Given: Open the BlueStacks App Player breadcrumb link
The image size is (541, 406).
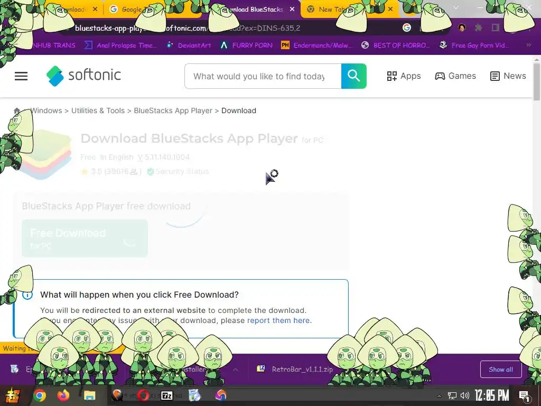Looking at the screenshot, I should pos(173,110).
